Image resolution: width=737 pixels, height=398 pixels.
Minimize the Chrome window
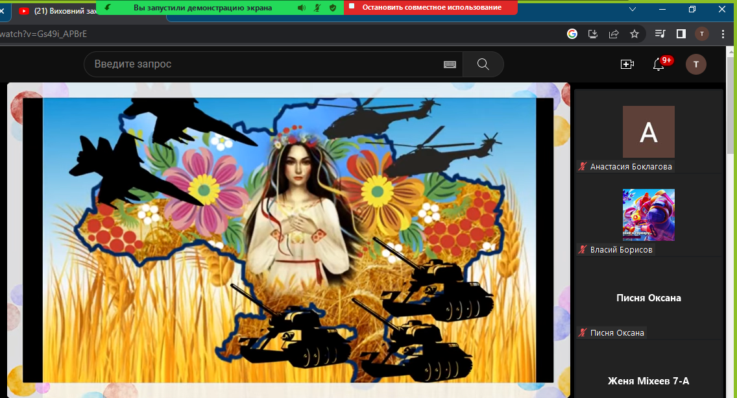[662, 9]
